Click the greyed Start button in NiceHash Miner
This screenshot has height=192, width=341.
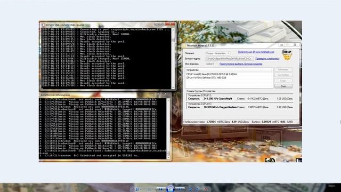(x=283, y=81)
